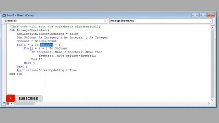Click the highlighted ShCount word
Screen dimensions: 219x123
pyautogui.click(x=47, y=45)
